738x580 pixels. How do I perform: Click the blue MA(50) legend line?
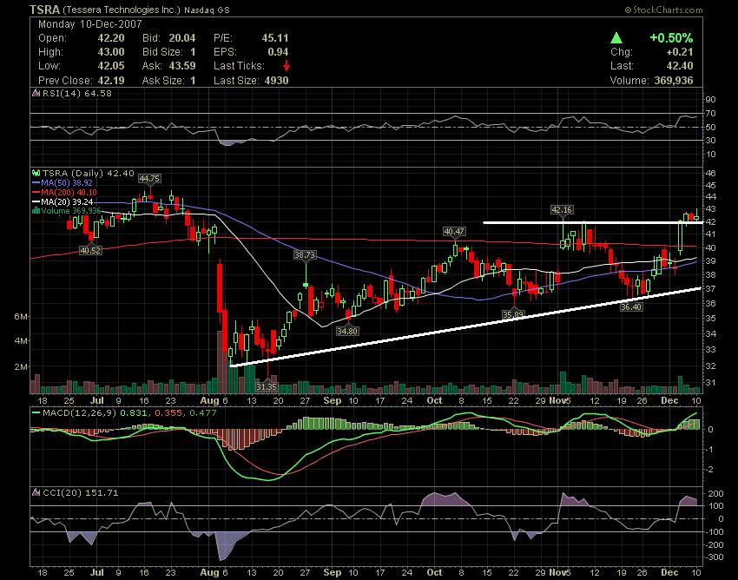(x=36, y=183)
